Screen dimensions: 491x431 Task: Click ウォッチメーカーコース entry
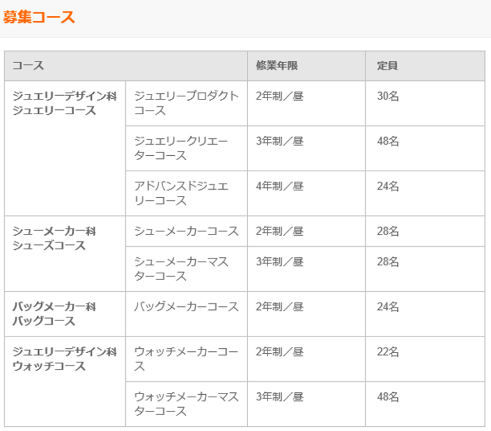(187, 359)
